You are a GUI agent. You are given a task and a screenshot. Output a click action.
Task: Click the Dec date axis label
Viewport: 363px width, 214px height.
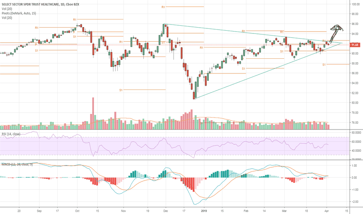click(166, 211)
